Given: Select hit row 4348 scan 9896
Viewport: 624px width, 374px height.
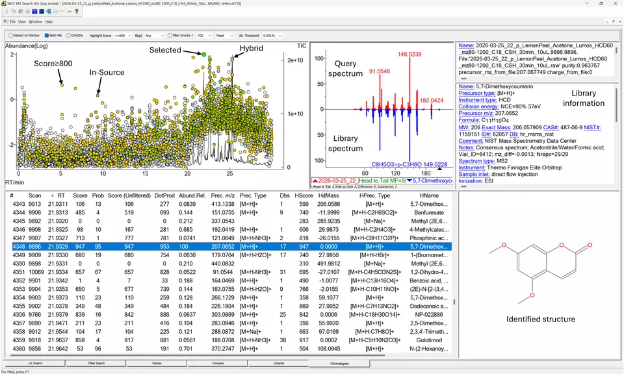Looking at the screenshot, I should click(x=231, y=247).
